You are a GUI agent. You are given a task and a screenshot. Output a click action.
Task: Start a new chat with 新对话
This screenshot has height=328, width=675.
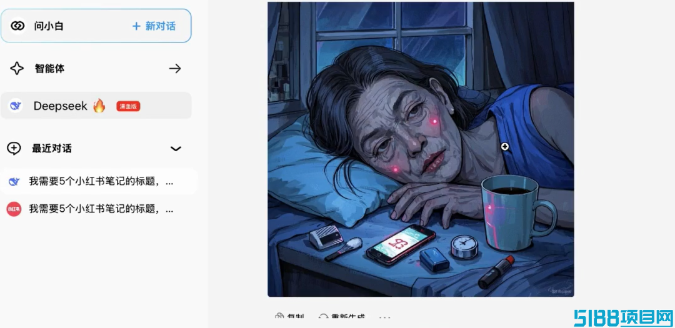click(x=154, y=26)
